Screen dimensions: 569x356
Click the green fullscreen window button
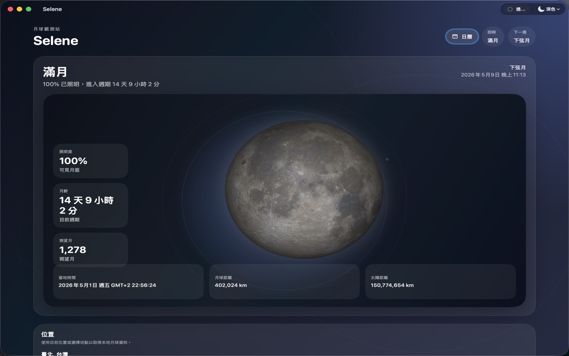coord(28,9)
